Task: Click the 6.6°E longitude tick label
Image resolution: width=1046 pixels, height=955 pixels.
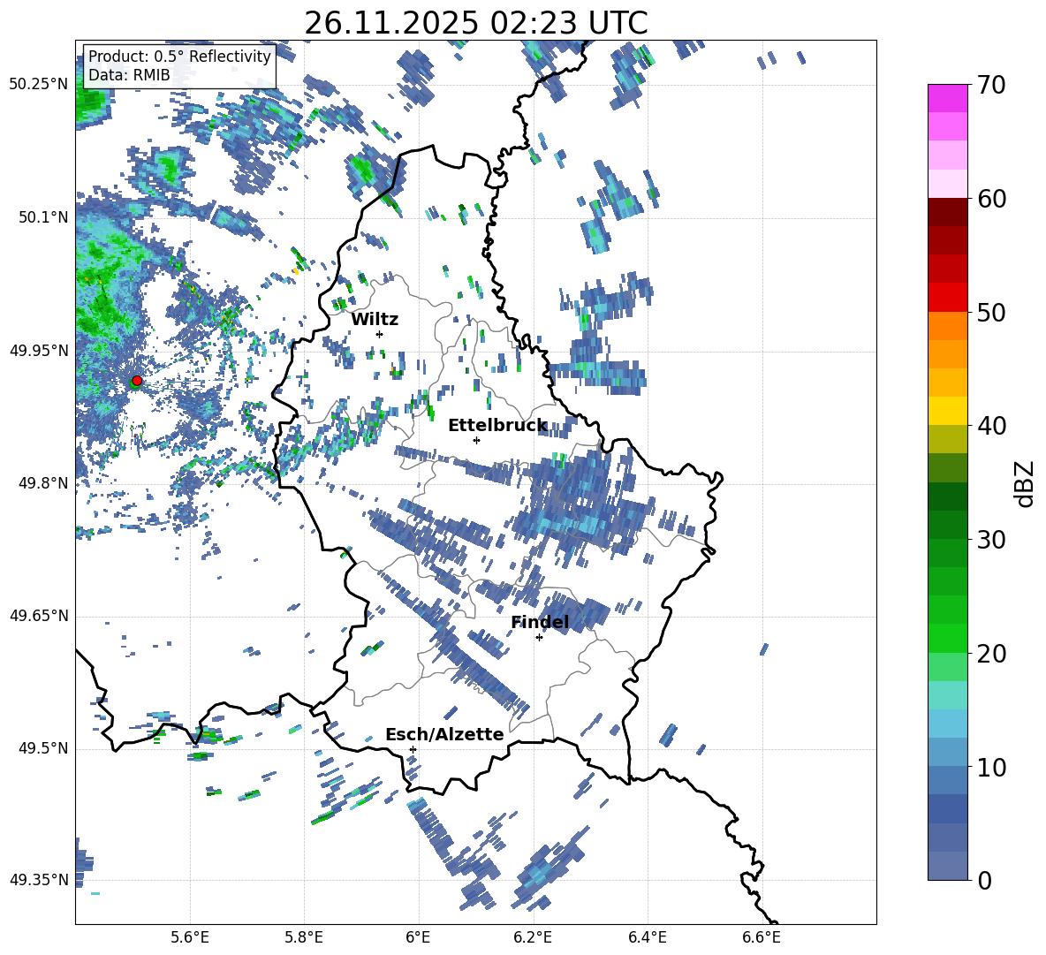Action: point(761,936)
